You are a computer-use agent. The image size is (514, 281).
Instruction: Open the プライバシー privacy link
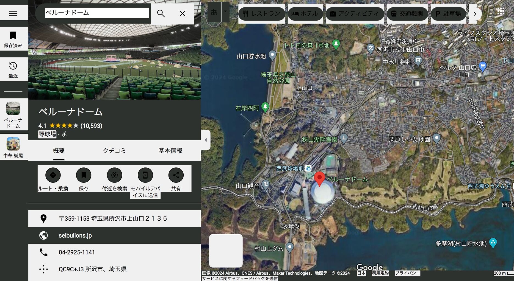point(408,273)
